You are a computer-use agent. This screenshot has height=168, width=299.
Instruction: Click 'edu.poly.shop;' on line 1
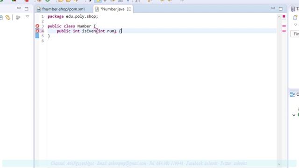tap(82, 17)
